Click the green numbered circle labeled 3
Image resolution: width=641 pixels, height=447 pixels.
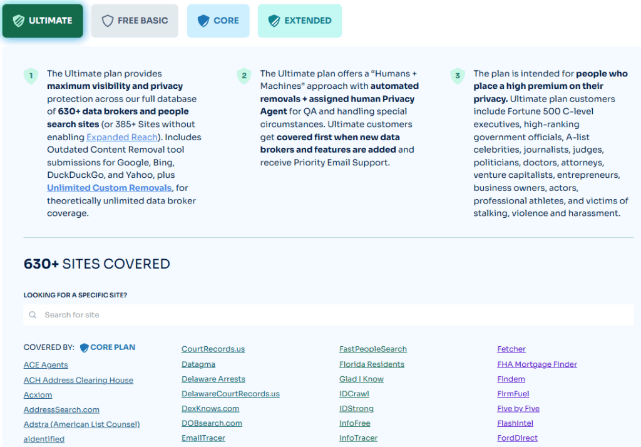(x=458, y=76)
